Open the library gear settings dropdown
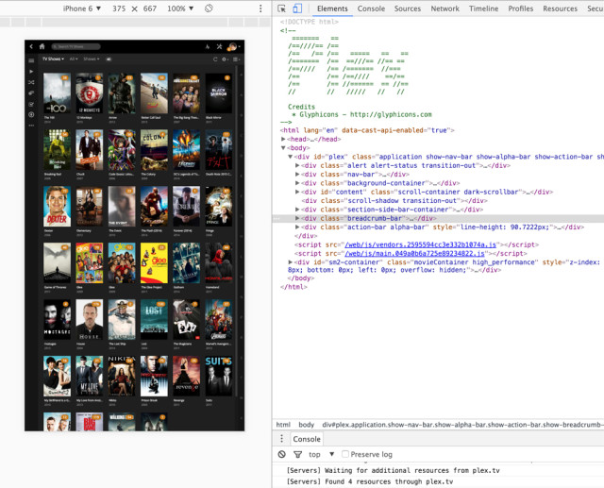 [226, 59]
